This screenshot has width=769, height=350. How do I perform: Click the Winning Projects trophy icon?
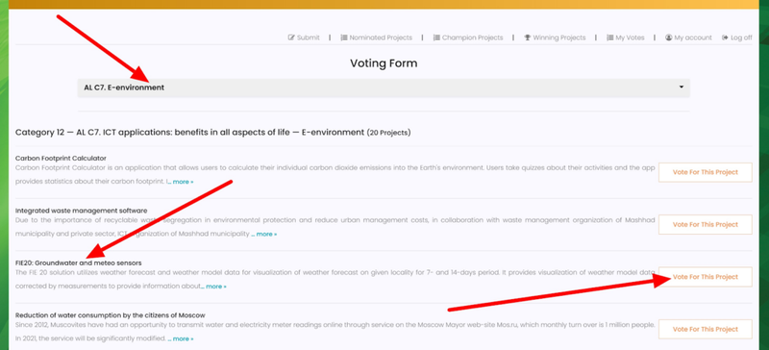point(528,37)
